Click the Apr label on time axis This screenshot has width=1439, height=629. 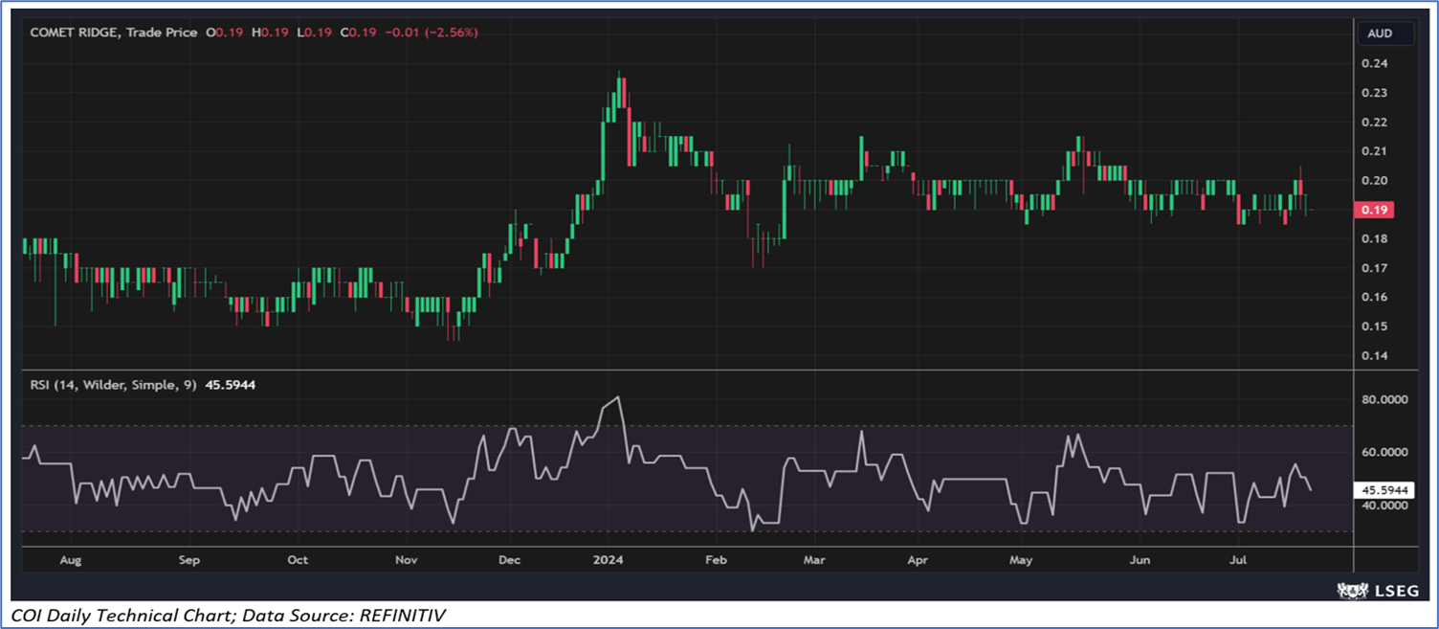click(918, 560)
